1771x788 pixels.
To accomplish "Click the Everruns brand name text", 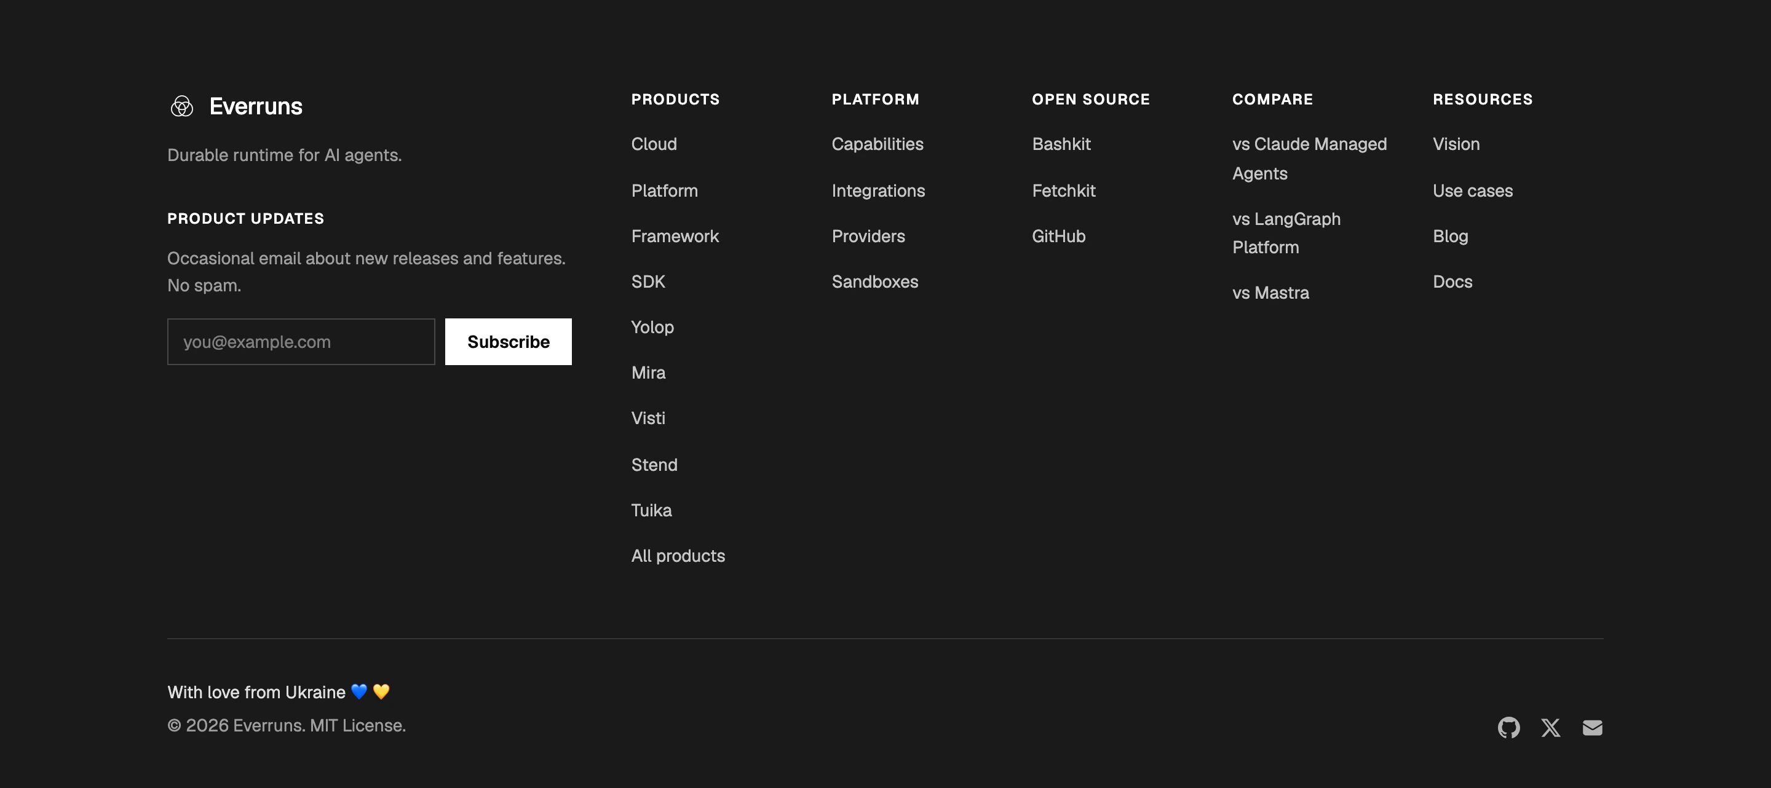I will (x=255, y=106).
